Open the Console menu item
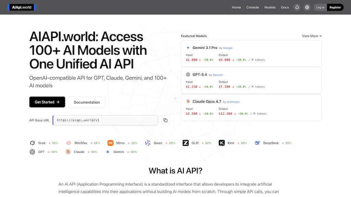The image size is (351, 197). pyautogui.click(x=253, y=8)
